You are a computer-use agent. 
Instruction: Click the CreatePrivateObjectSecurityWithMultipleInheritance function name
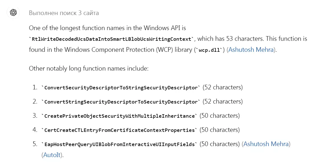tap(119, 116)
